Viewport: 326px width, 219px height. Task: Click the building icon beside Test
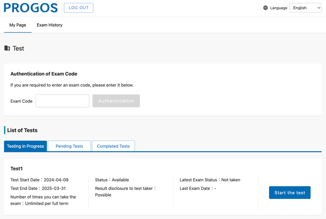(7, 48)
